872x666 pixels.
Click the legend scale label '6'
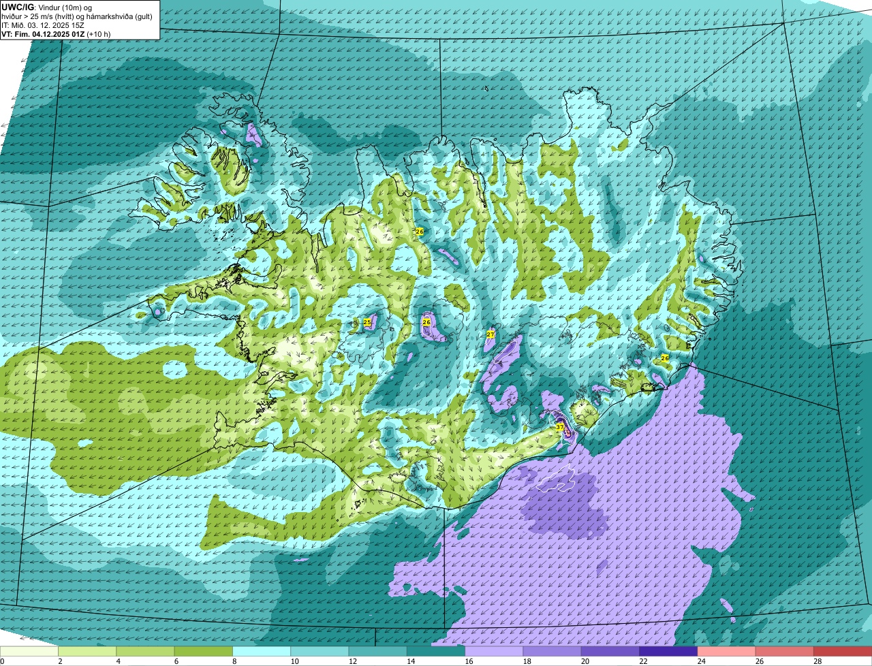click(x=176, y=661)
